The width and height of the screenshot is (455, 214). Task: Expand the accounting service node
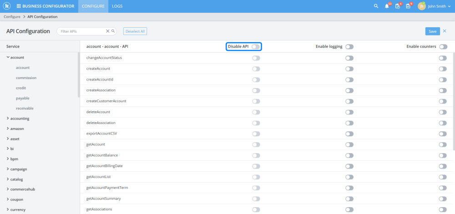pyautogui.click(x=8, y=119)
